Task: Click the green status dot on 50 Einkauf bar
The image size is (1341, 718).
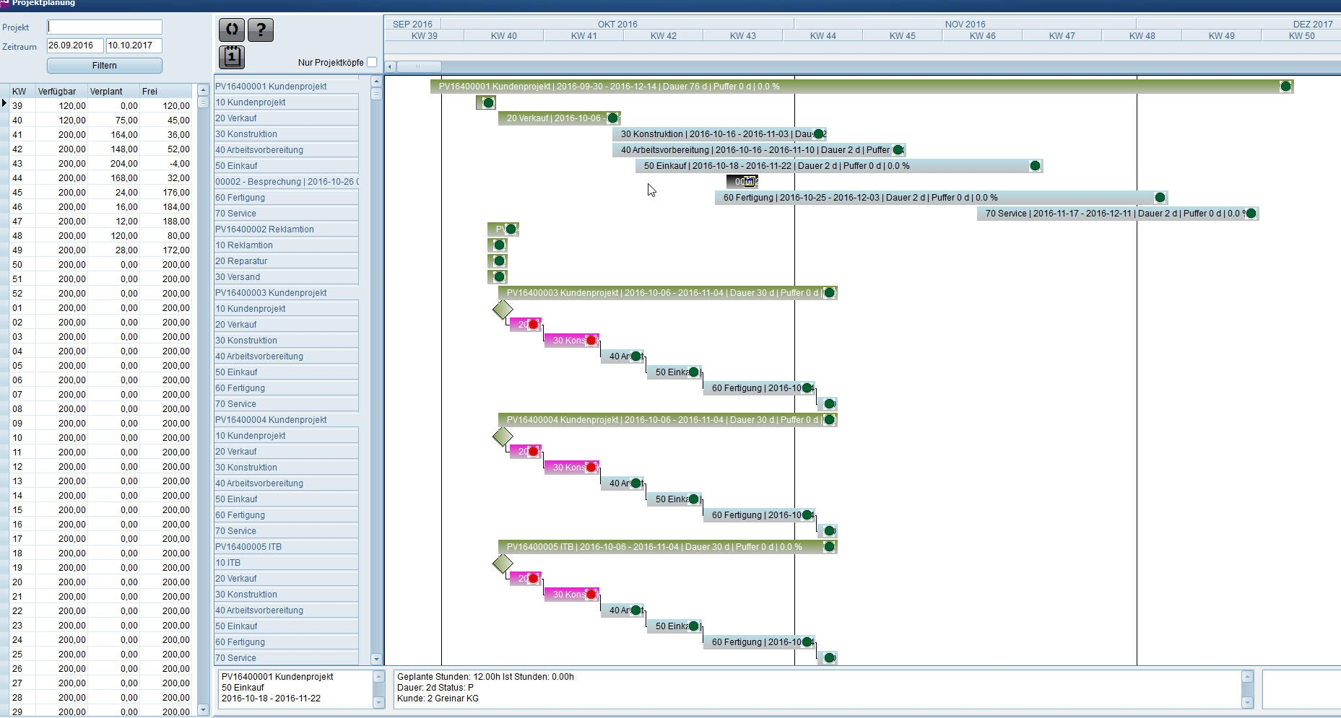Action: (1035, 166)
